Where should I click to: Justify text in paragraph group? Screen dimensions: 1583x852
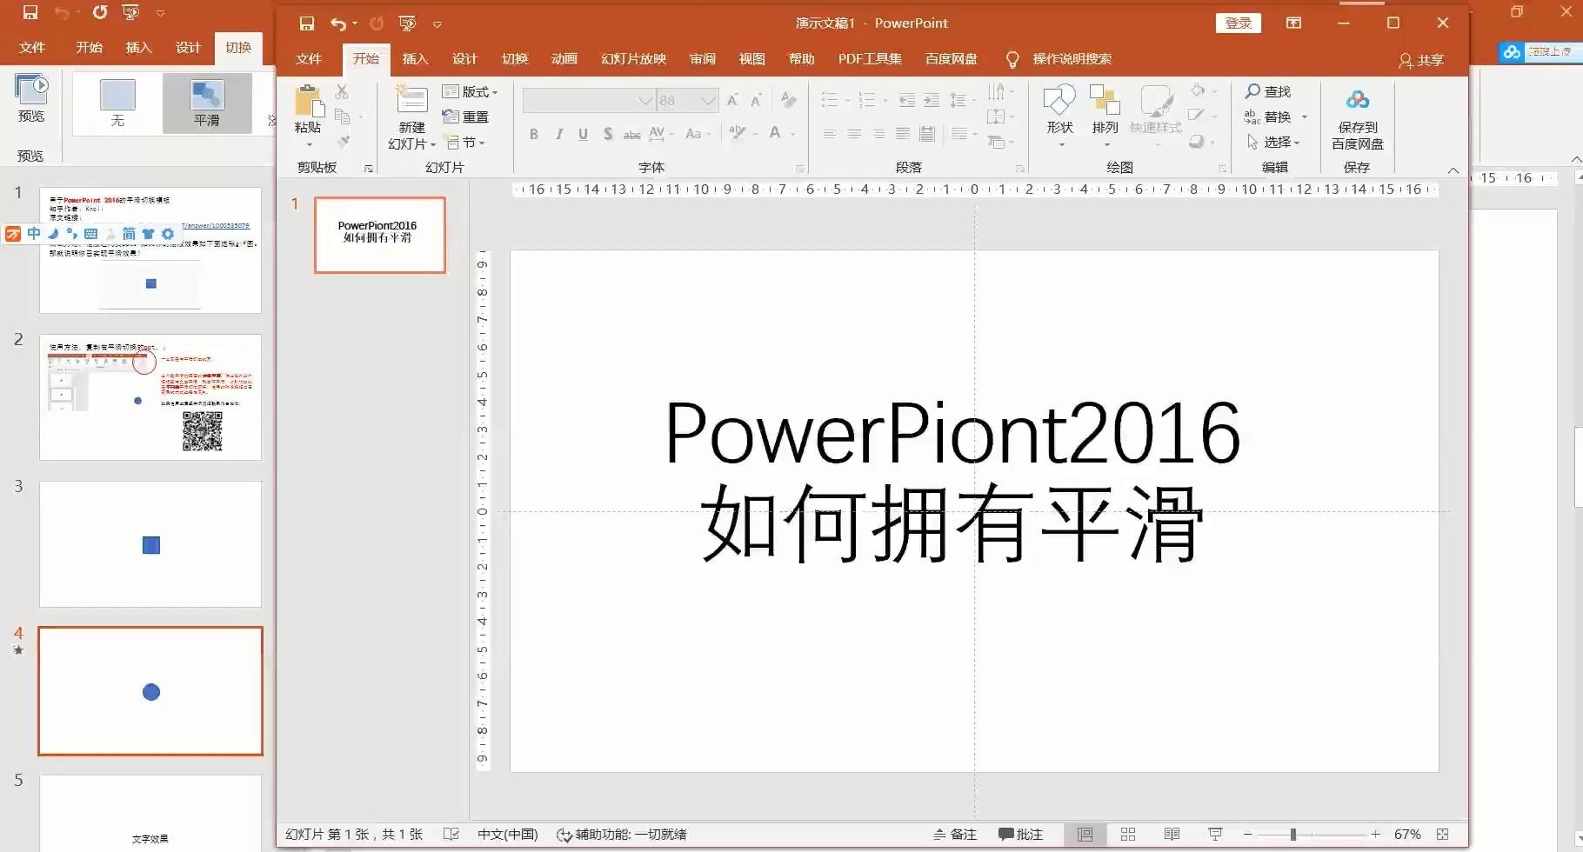[x=903, y=134]
